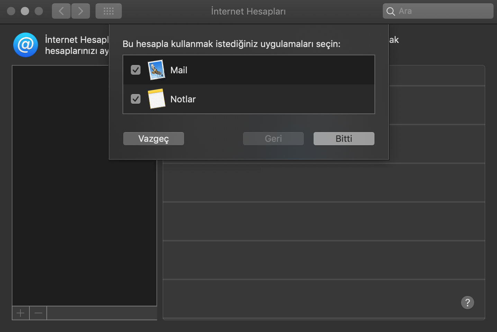
Task: Add a new account with the plus button
Action: (20, 313)
